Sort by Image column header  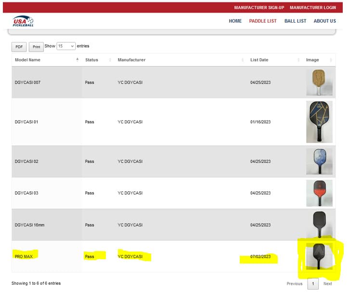tap(319, 60)
